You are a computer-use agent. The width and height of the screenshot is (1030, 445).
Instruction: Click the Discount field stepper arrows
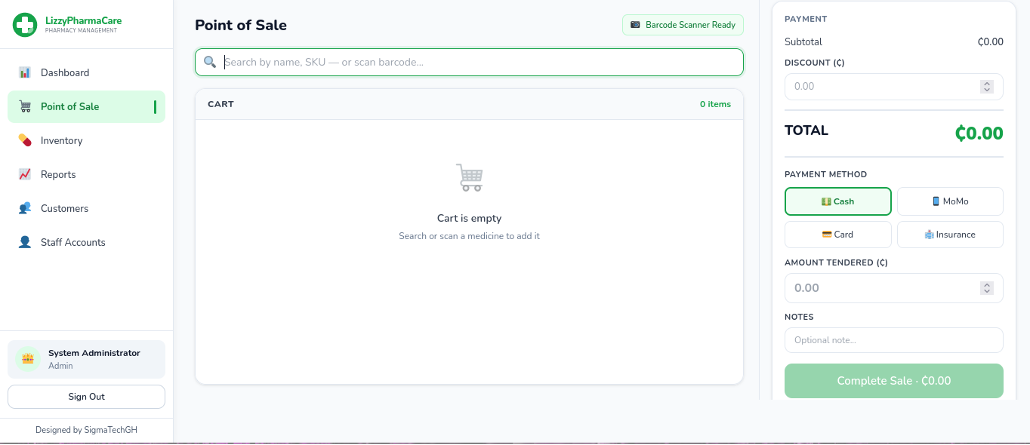click(x=987, y=86)
